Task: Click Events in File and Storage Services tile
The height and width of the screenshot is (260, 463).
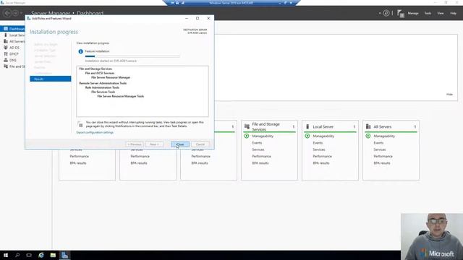Action: coord(257,143)
